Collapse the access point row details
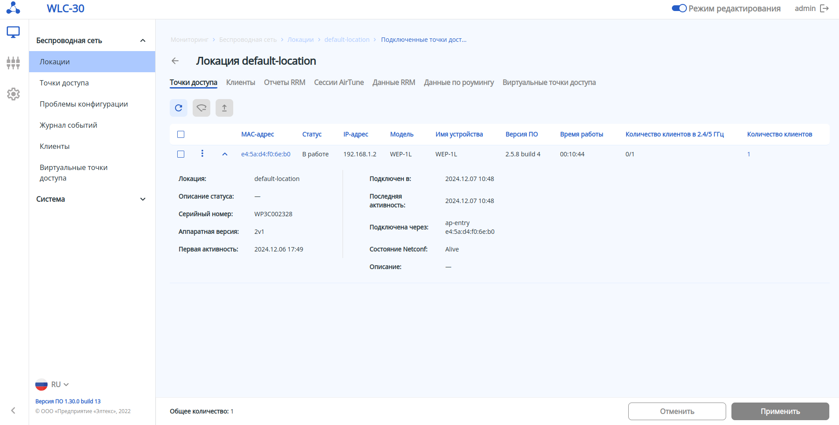This screenshot has height=425, width=839. coord(225,154)
